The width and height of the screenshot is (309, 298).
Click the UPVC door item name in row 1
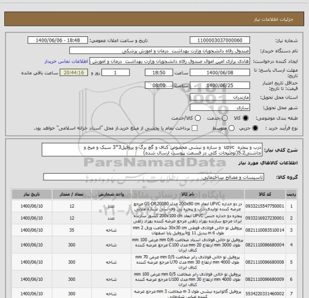(x=188, y=206)
